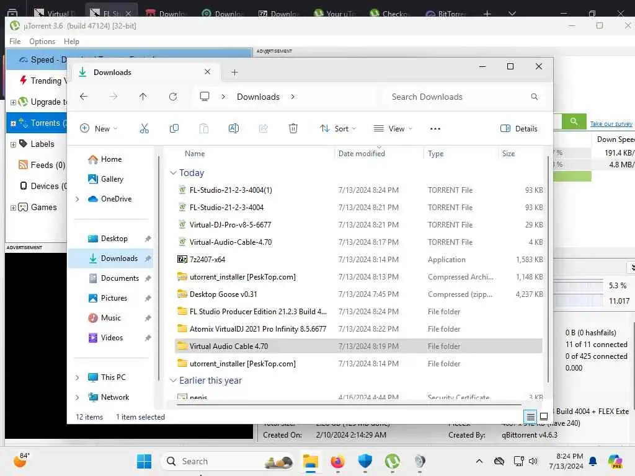This screenshot has width=635, height=476.
Task: Collapse the Today group
Action: pos(173,173)
